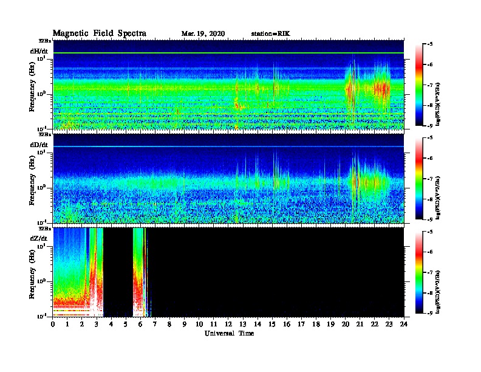Click the dZ/dt panel label
481x372 pixels.
coord(39,238)
